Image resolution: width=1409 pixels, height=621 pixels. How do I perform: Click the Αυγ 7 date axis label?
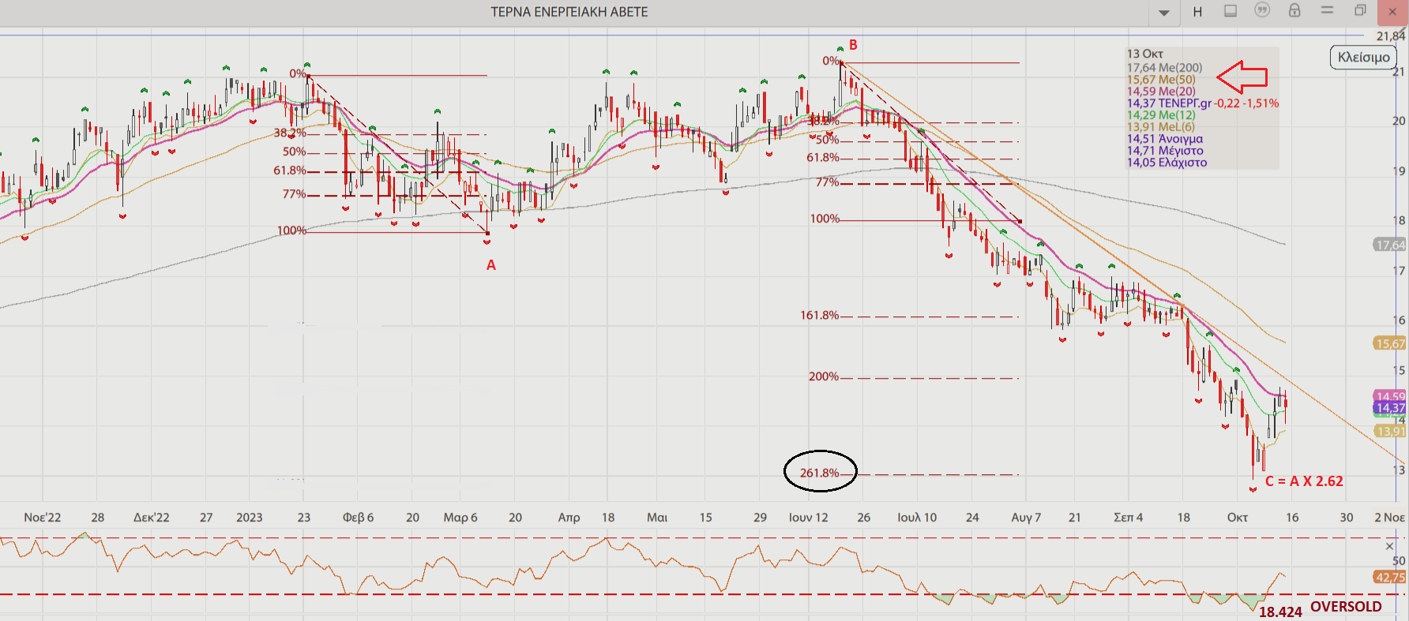1026,518
